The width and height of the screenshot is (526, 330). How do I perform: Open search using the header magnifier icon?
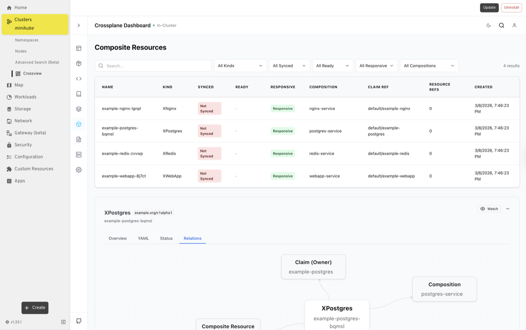tap(501, 25)
